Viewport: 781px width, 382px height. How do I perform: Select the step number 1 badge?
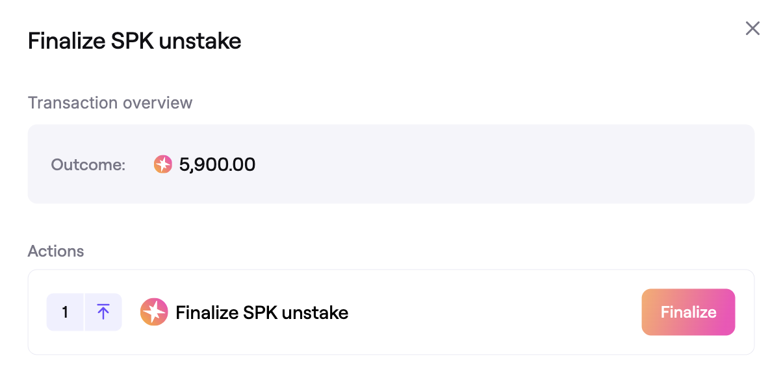(65, 312)
